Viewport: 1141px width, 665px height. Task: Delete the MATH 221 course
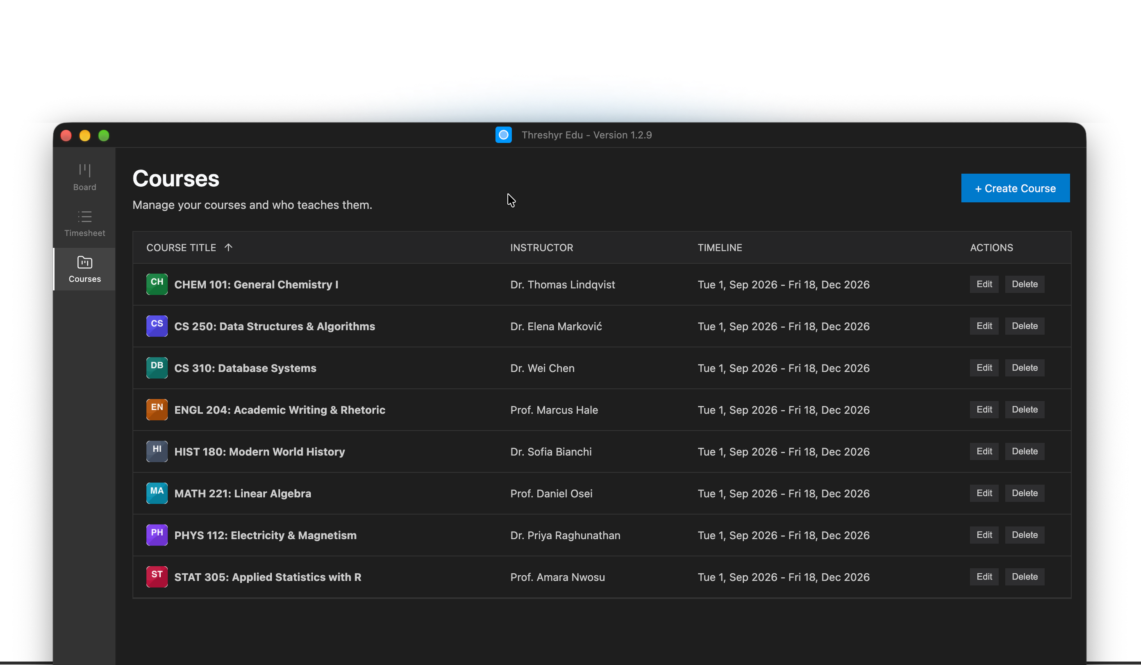(1025, 493)
